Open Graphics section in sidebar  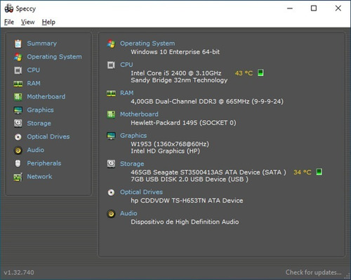click(40, 110)
